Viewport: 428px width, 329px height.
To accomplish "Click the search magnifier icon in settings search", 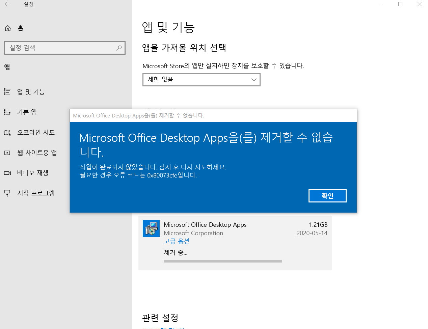I will (119, 48).
